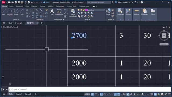The width and height of the screenshot is (172, 97).
Task: Open the Groups panel button
Action: pos(128,12)
